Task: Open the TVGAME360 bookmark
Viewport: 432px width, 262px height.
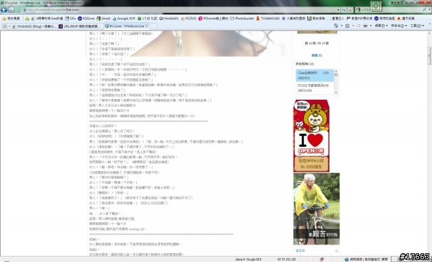Action: [267, 18]
